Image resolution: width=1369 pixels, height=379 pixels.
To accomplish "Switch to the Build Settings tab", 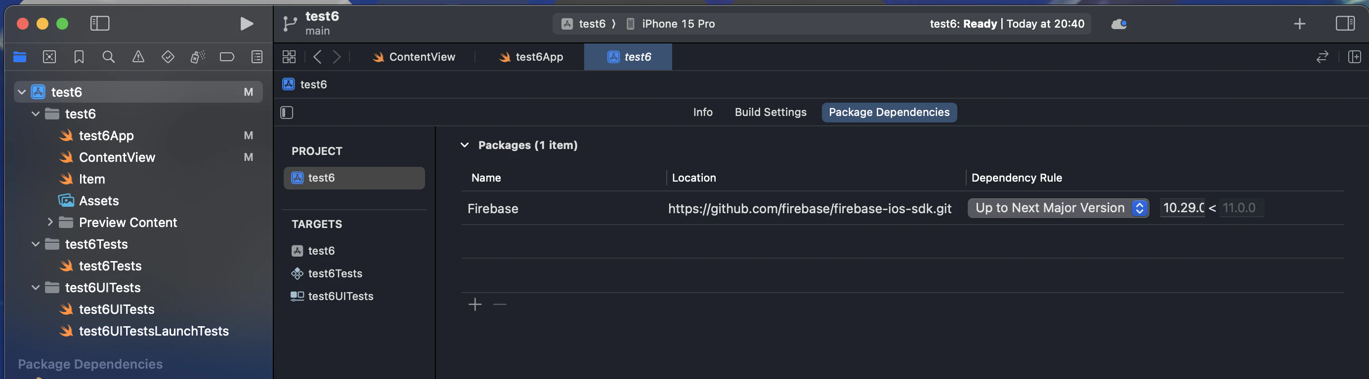I will tap(770, 112).
